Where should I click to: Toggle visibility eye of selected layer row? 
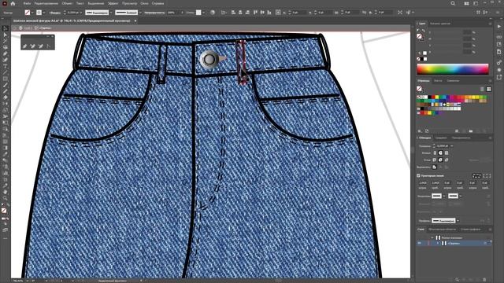click(420, 244)
